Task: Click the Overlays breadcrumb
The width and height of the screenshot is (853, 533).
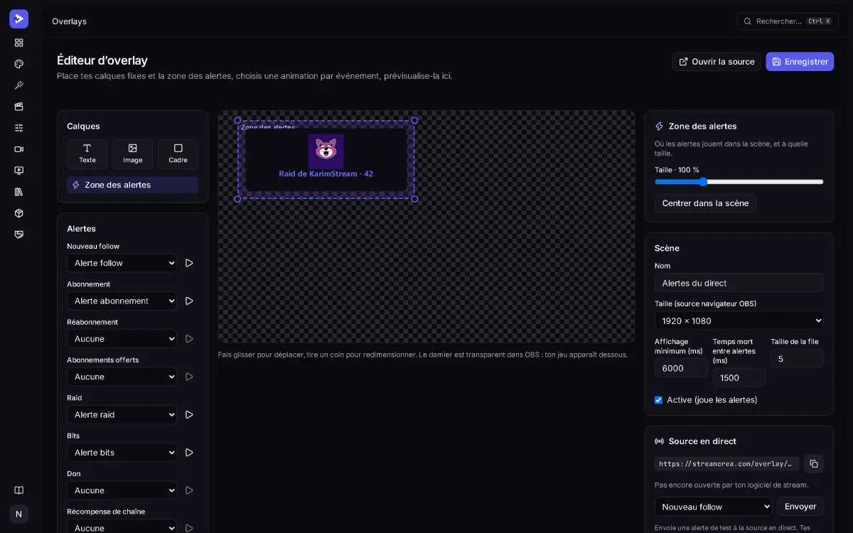Action: pos(69,21)
